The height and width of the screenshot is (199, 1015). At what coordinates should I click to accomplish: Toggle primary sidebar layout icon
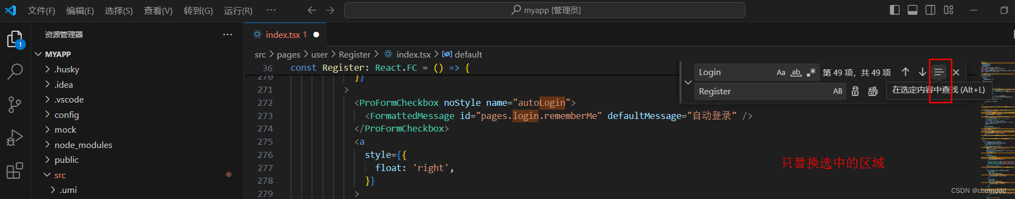pyautogui.click(x=895, y=10)
